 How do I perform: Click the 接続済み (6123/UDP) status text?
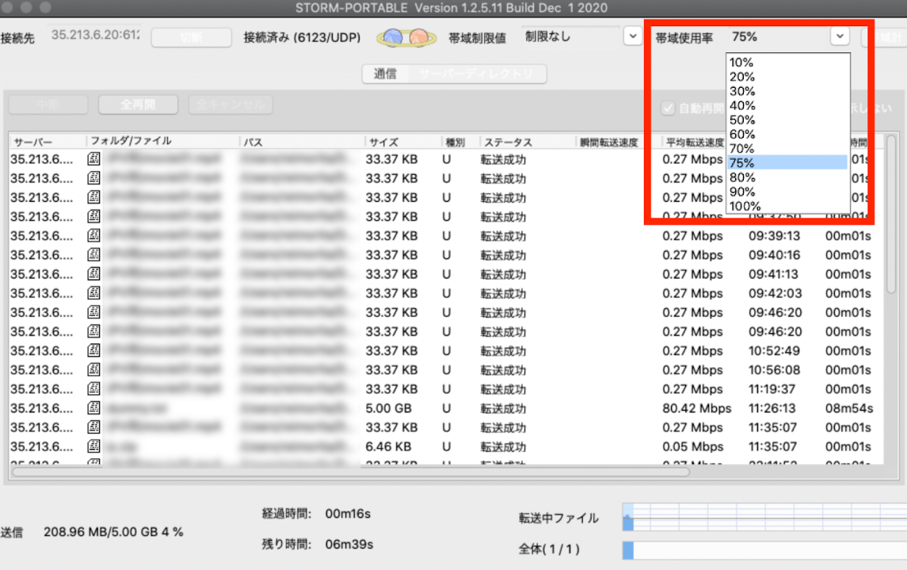(302, 37)
